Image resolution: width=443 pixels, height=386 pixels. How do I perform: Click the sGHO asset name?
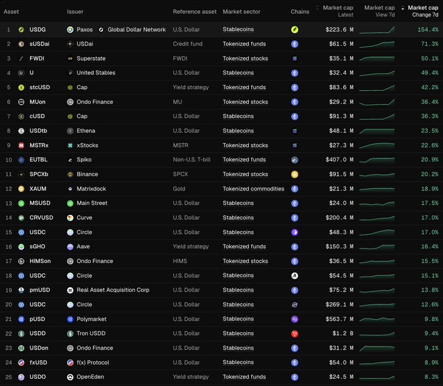[37, 247]
